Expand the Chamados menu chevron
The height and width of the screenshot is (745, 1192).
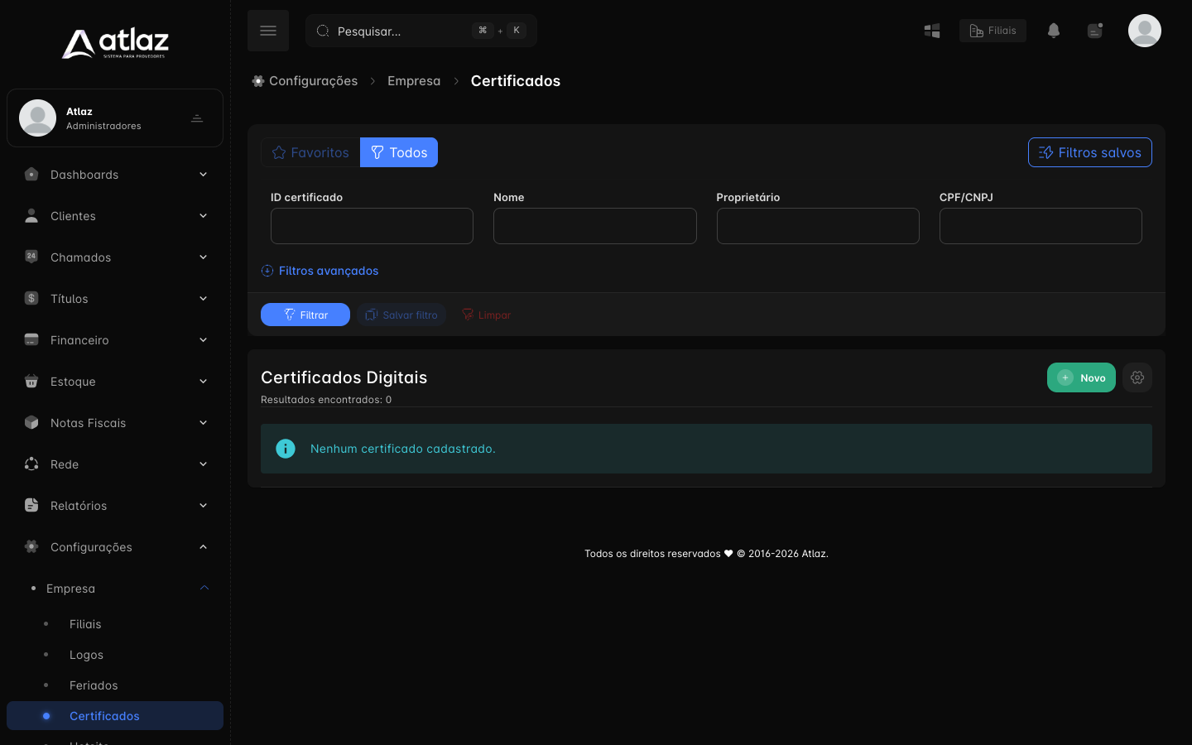coord(203,257)
